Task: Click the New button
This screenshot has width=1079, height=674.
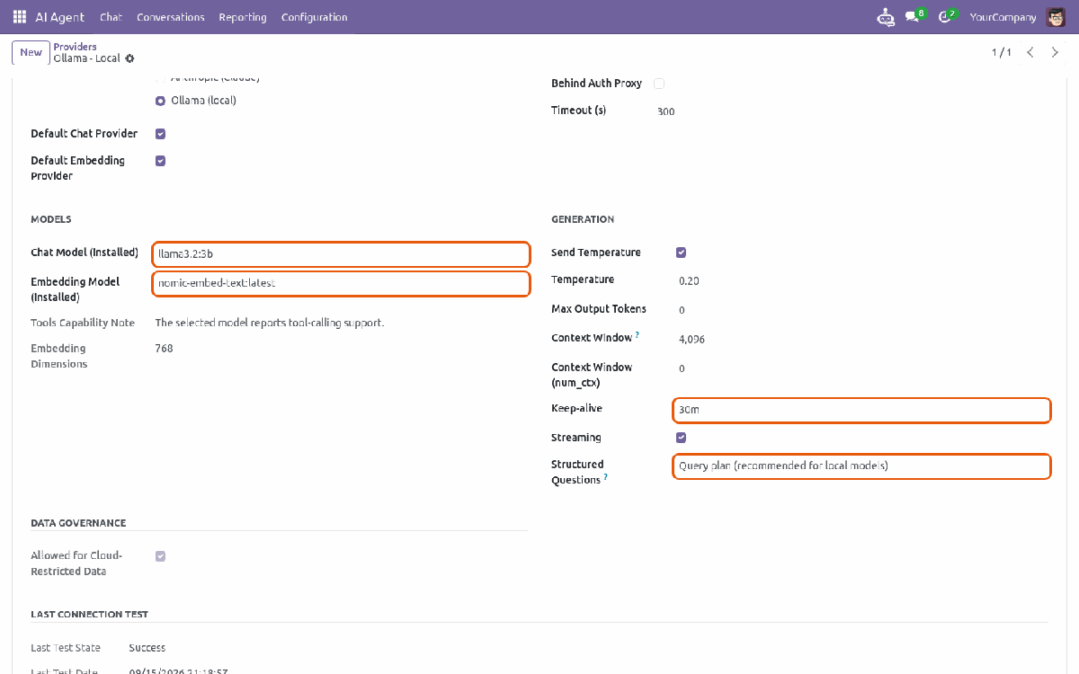Action: (31, 52)
